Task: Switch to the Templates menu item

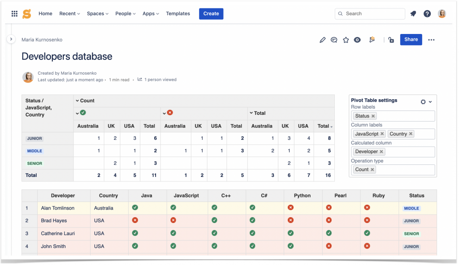Action: coord(178,13)
